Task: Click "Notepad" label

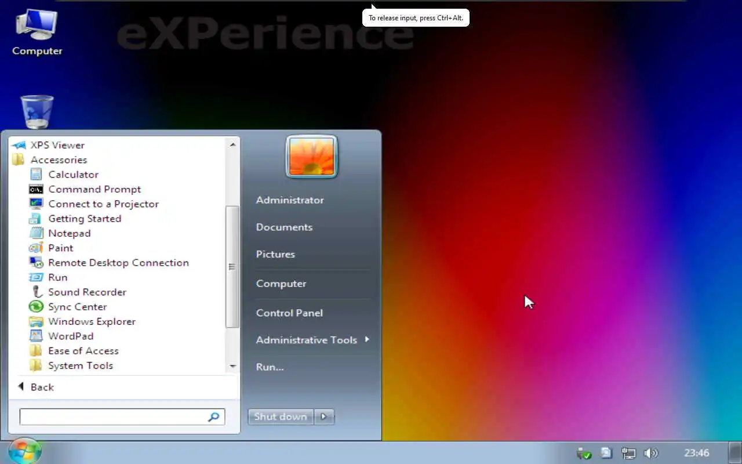Action: pyautogui.click(x=70, y=233)
